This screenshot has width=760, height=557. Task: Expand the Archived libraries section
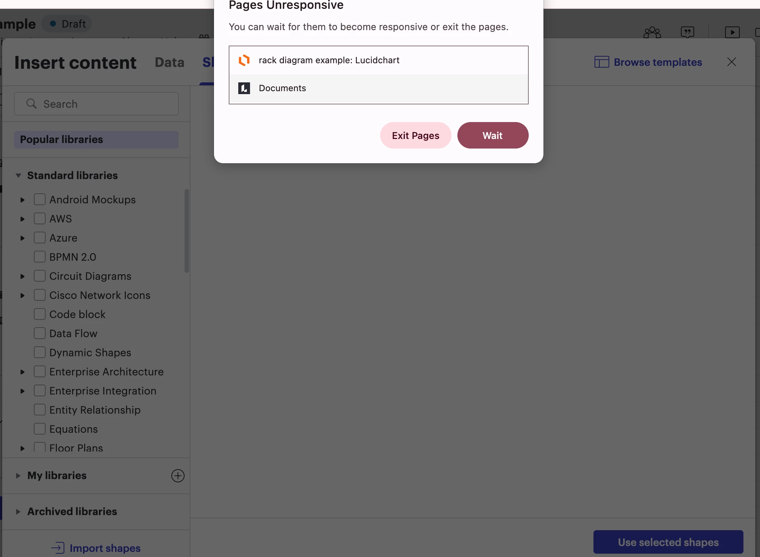click(x=18, y=512)
